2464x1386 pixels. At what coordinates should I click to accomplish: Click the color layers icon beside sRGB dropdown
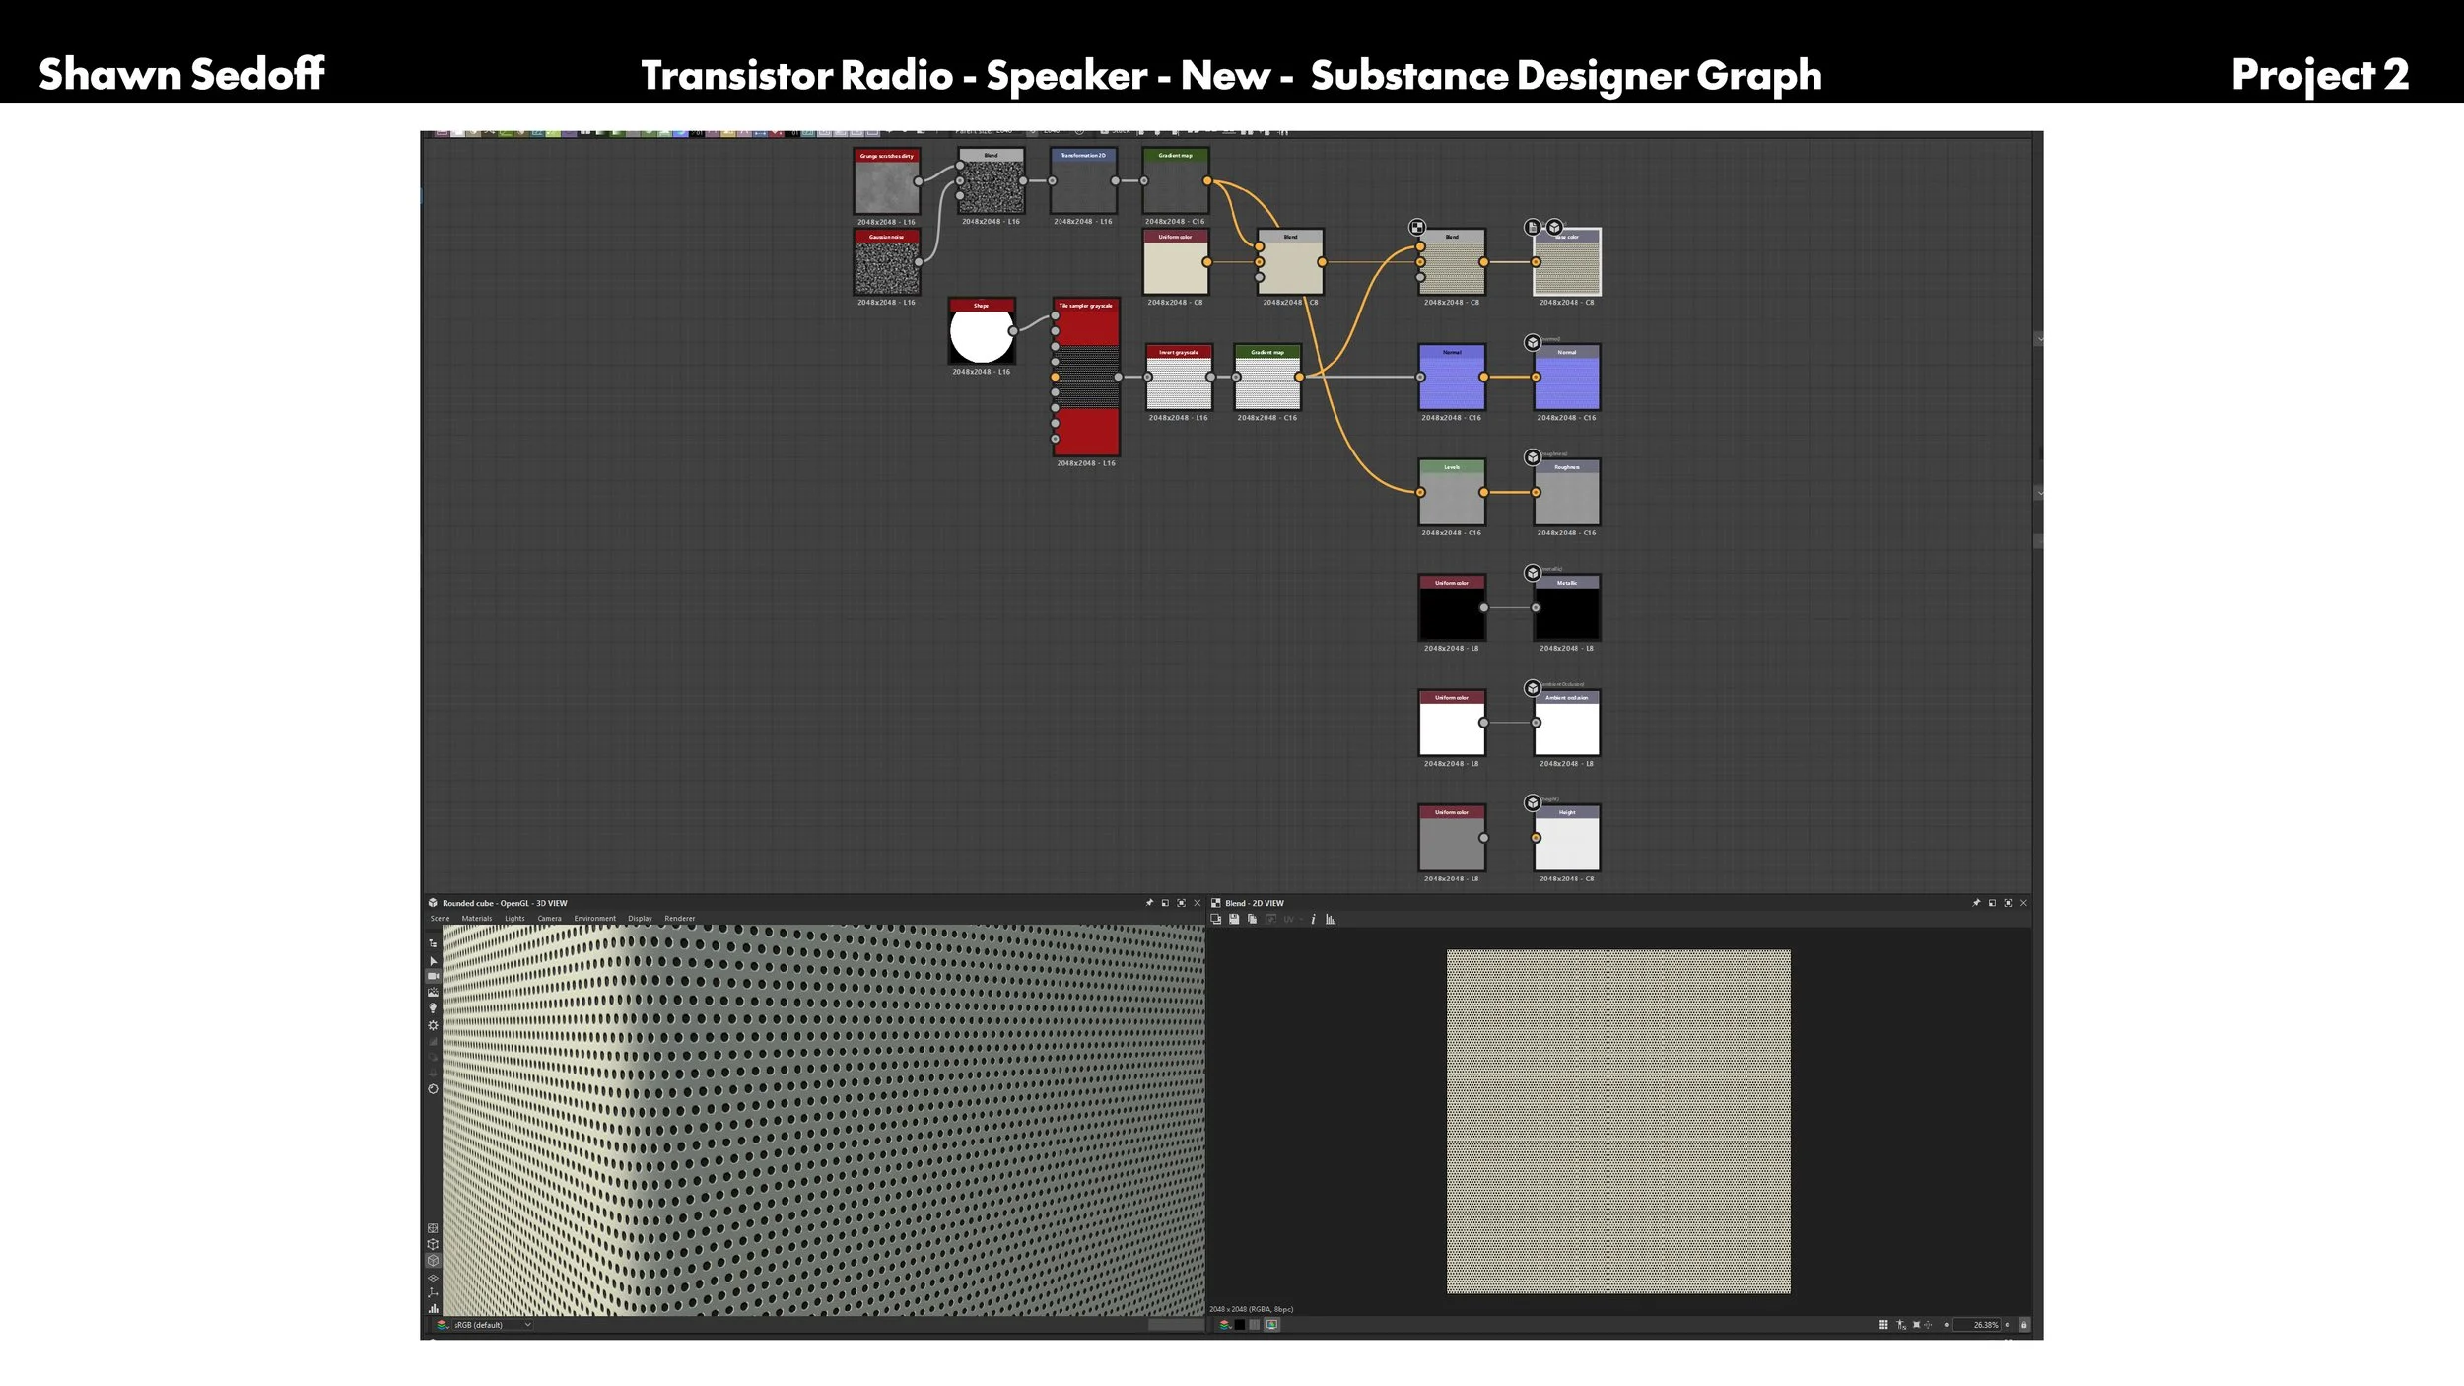pos(442,1325)
